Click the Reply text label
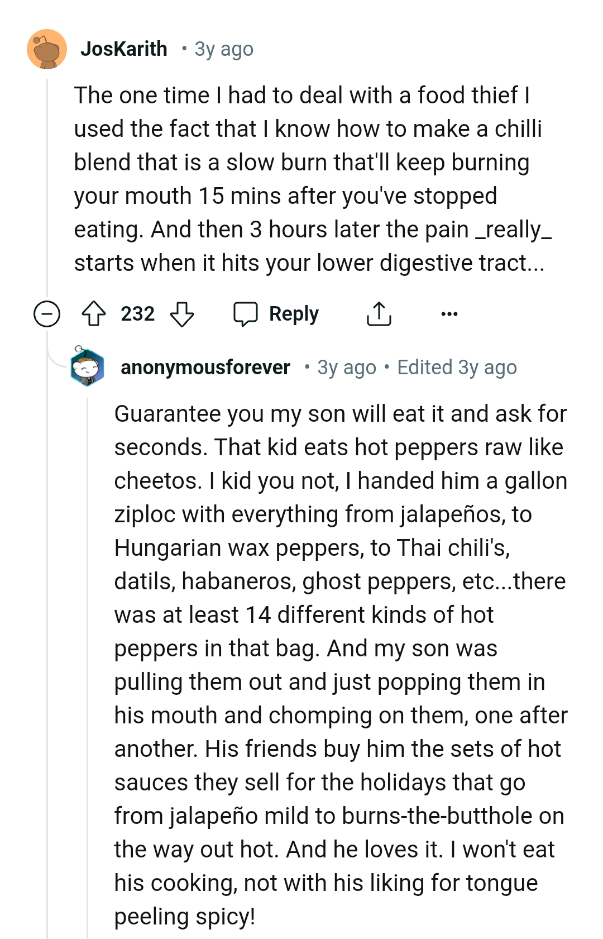The image size is (603, 939). (x=294, y=314)
